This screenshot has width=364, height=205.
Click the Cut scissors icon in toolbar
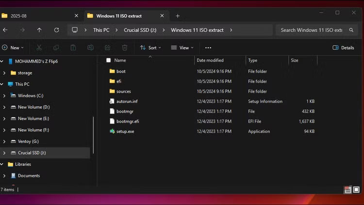click(39, 48)
